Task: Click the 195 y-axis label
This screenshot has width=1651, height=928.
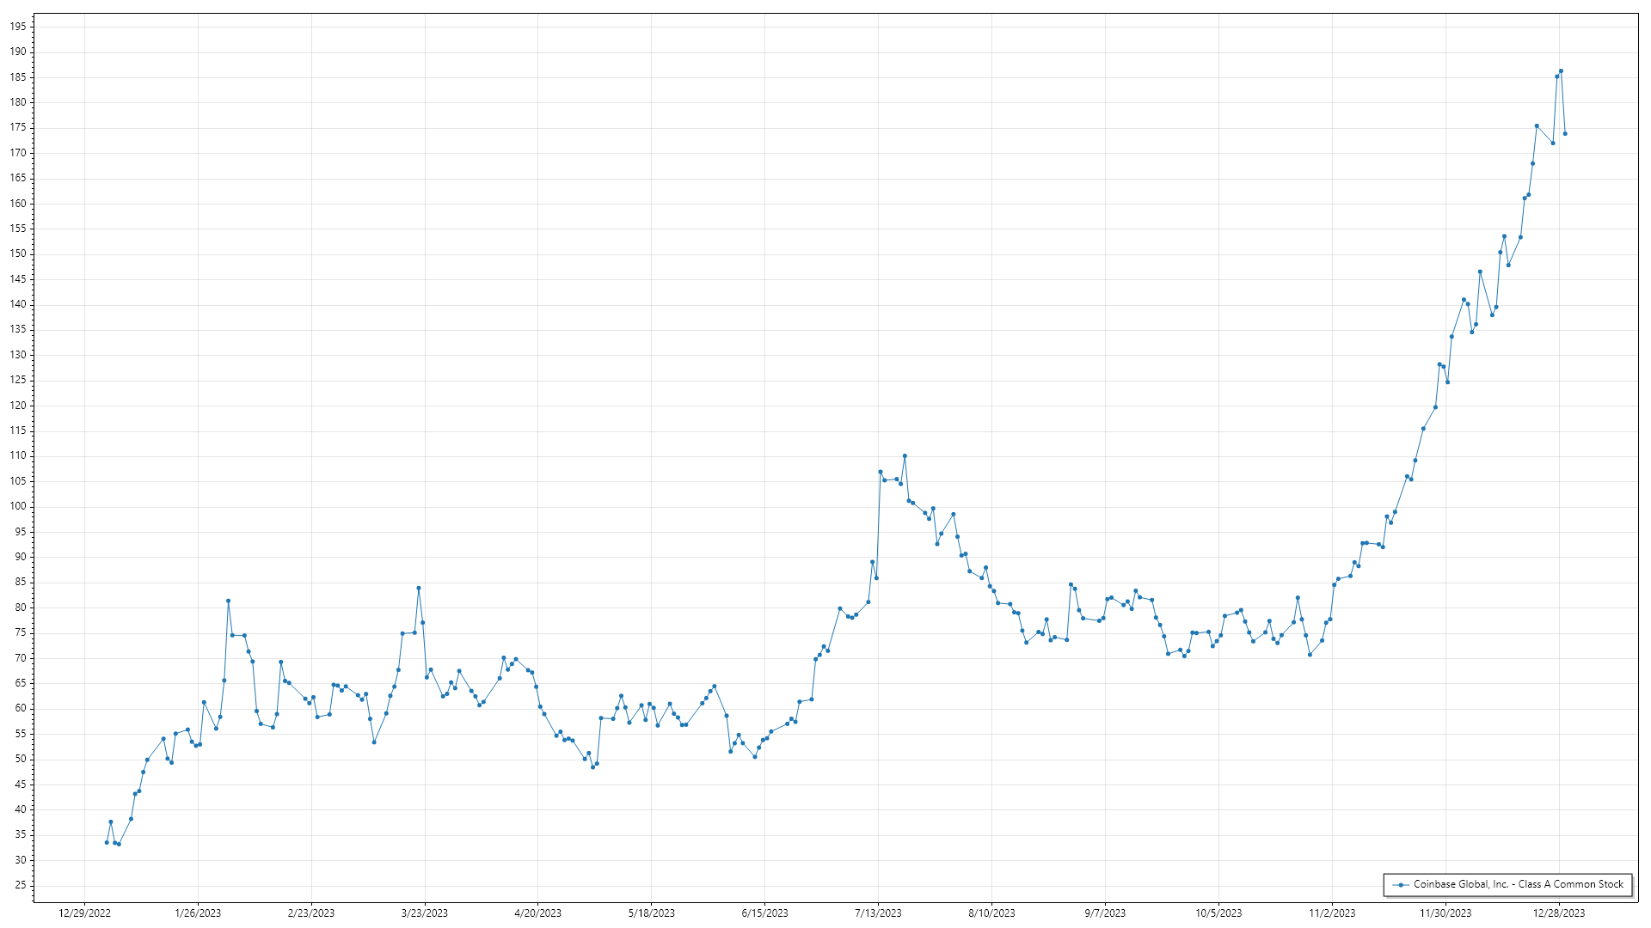Action: point(19,27)
